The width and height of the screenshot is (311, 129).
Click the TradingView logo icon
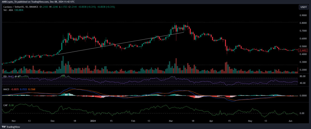[4, 127]
